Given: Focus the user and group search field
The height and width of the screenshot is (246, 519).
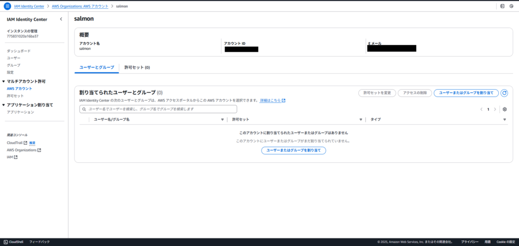Looking at the screenshot, I should click(158, 109).
